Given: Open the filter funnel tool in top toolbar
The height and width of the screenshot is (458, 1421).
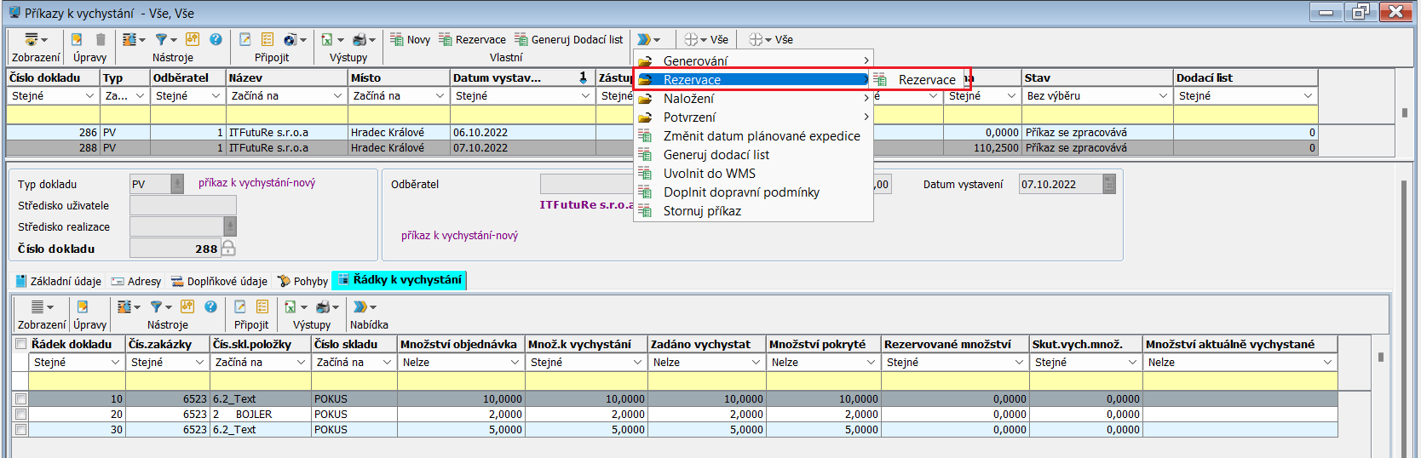Looking at the screenshot, I should coord(161,39).
